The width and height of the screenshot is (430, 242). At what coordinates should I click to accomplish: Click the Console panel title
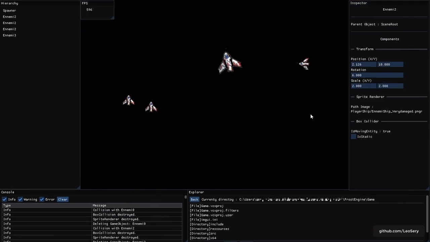pos(8,192)
